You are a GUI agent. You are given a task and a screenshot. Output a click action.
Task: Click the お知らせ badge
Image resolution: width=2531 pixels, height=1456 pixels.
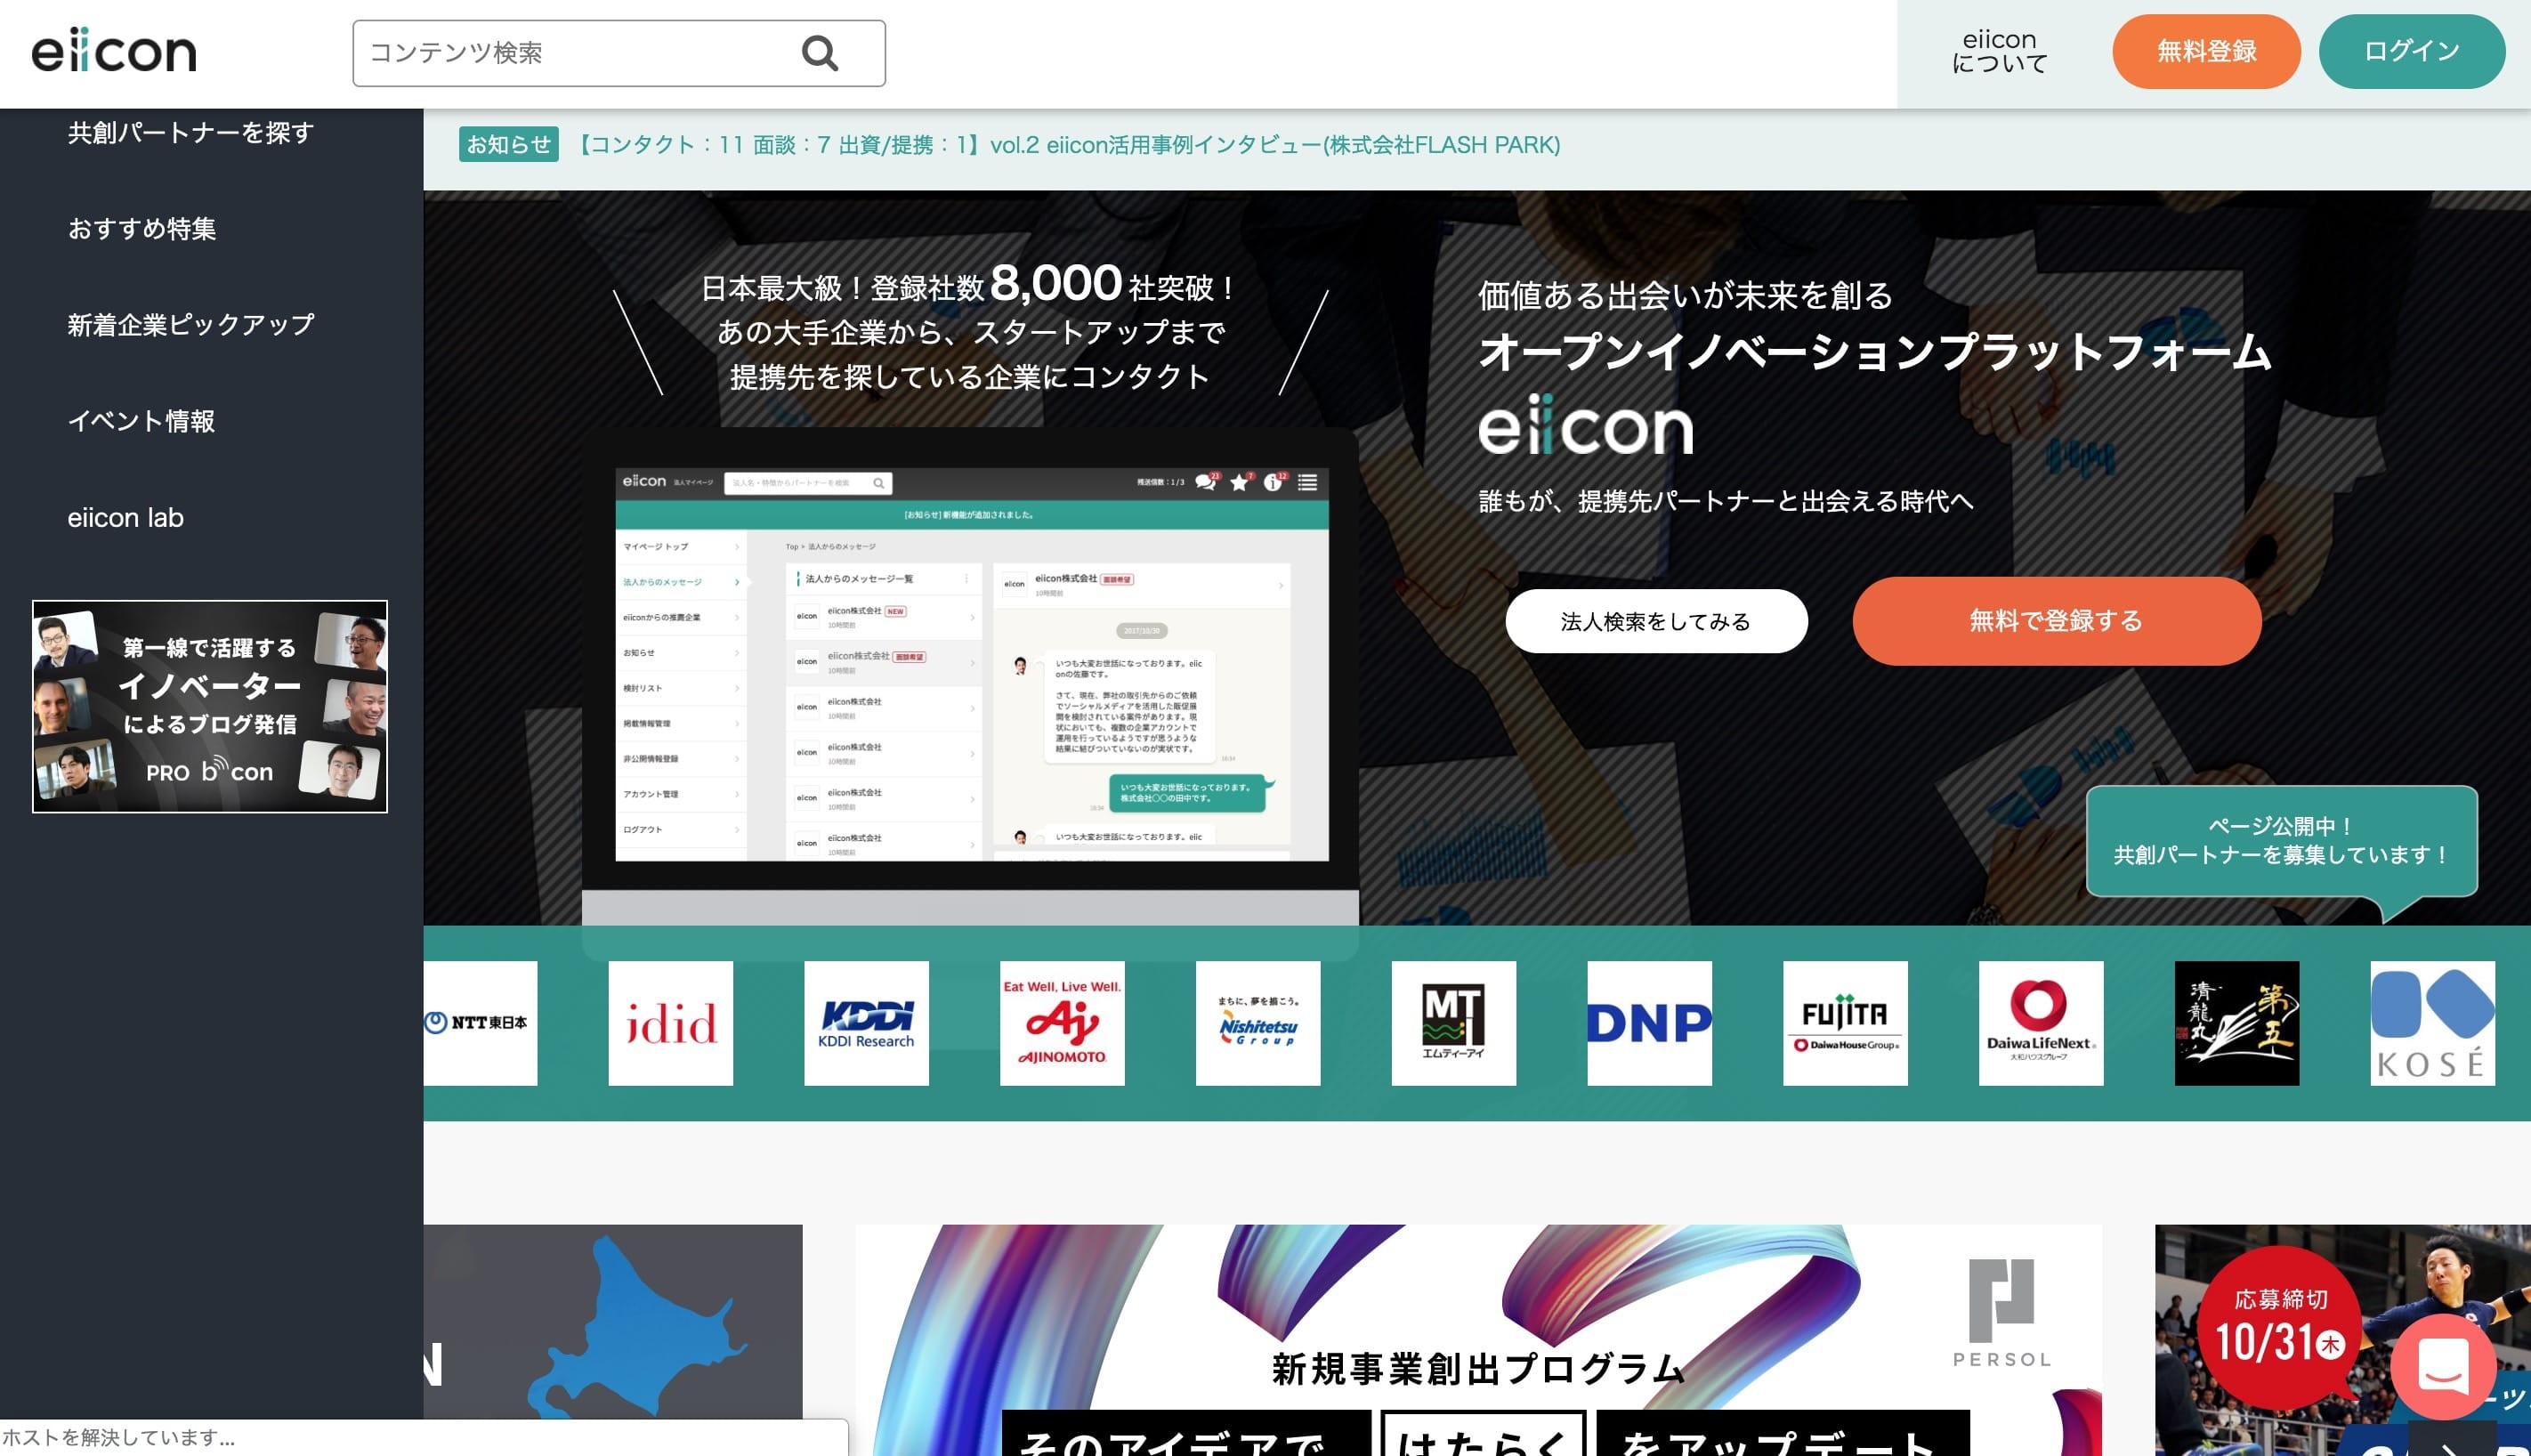click(x=508, y=145)
